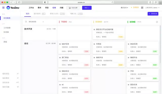Click 7.0H badge on 微信支付平台后端对接 card

click(120, 37)
